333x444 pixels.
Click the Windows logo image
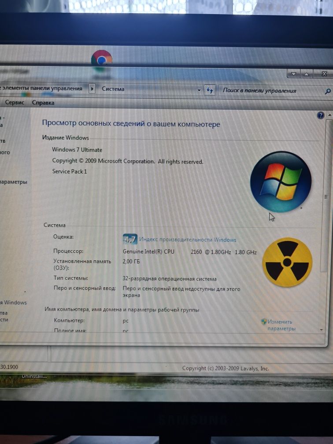point(281,182)
